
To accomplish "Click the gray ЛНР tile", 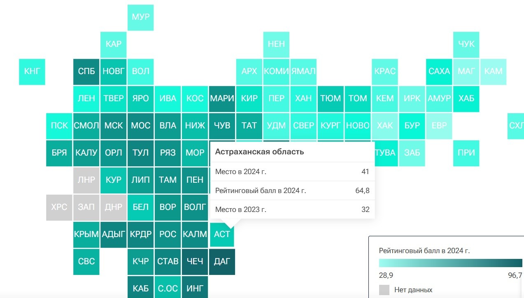I will point(86,180).
